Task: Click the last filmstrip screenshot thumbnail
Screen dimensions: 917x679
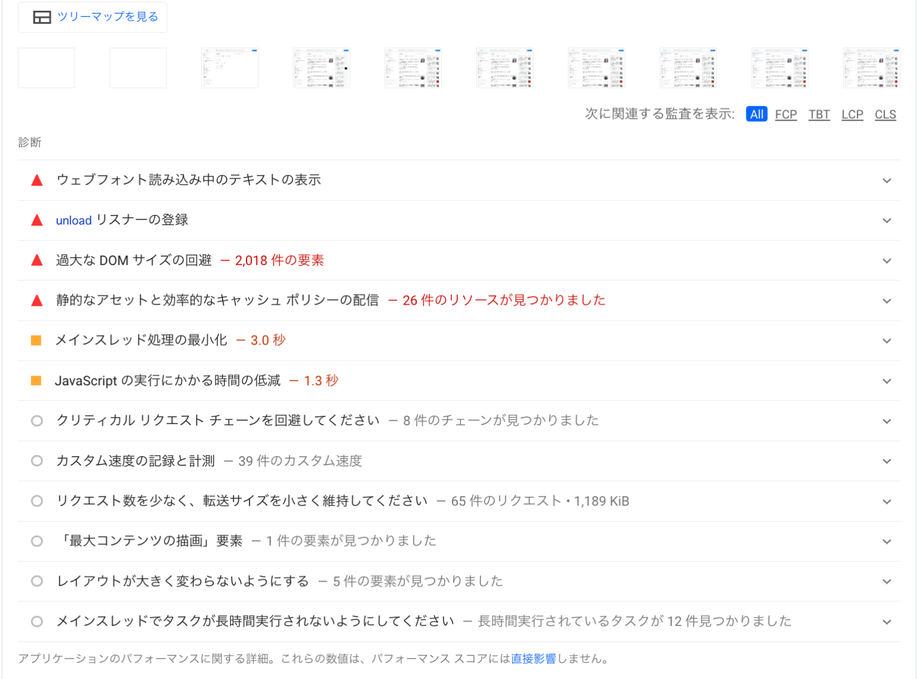Action: click(x=871, y=69)
